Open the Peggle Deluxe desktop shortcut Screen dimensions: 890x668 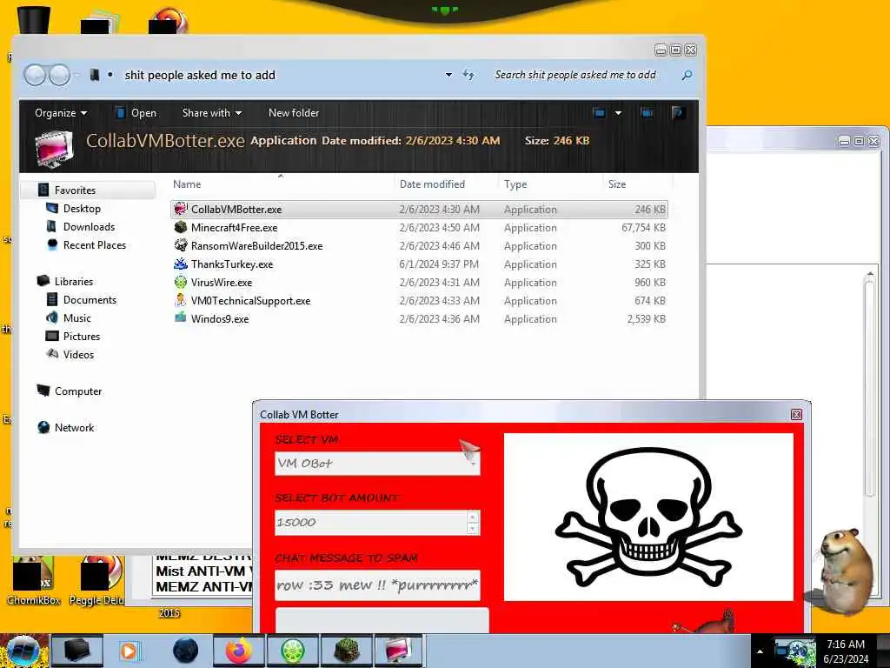tap(97, 580)
